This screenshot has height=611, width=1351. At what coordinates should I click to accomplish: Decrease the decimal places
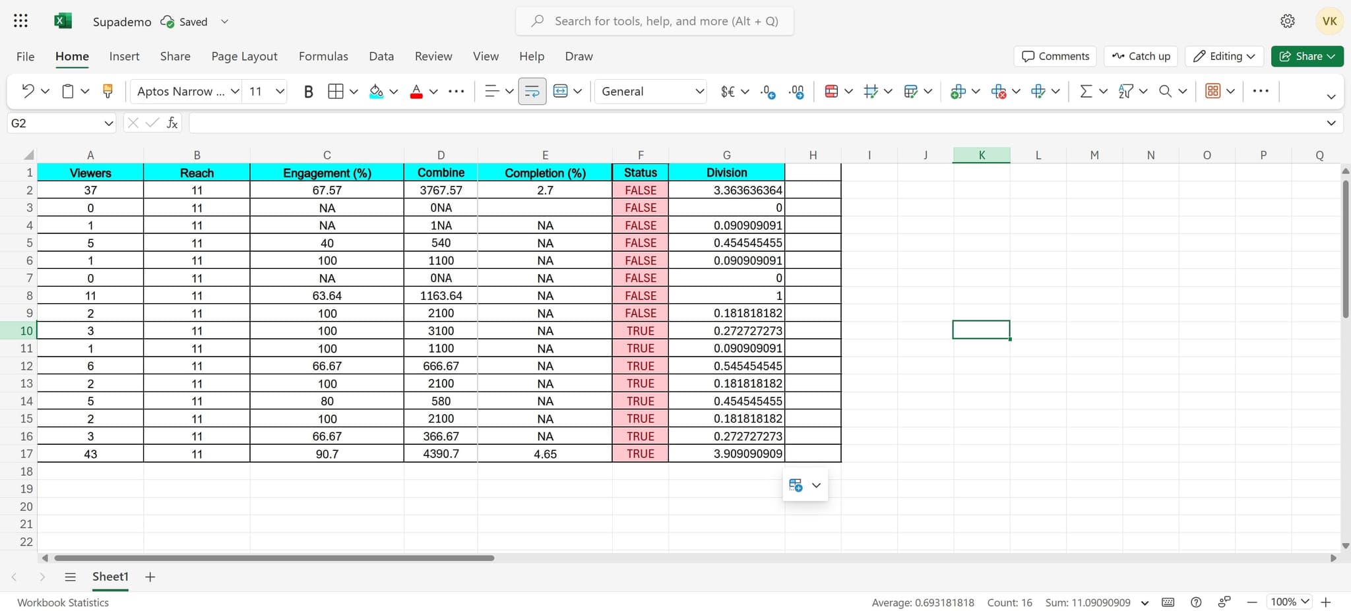(768, 92)
